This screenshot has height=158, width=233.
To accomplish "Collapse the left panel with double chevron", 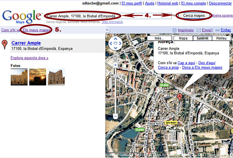I will click(107, 30).
